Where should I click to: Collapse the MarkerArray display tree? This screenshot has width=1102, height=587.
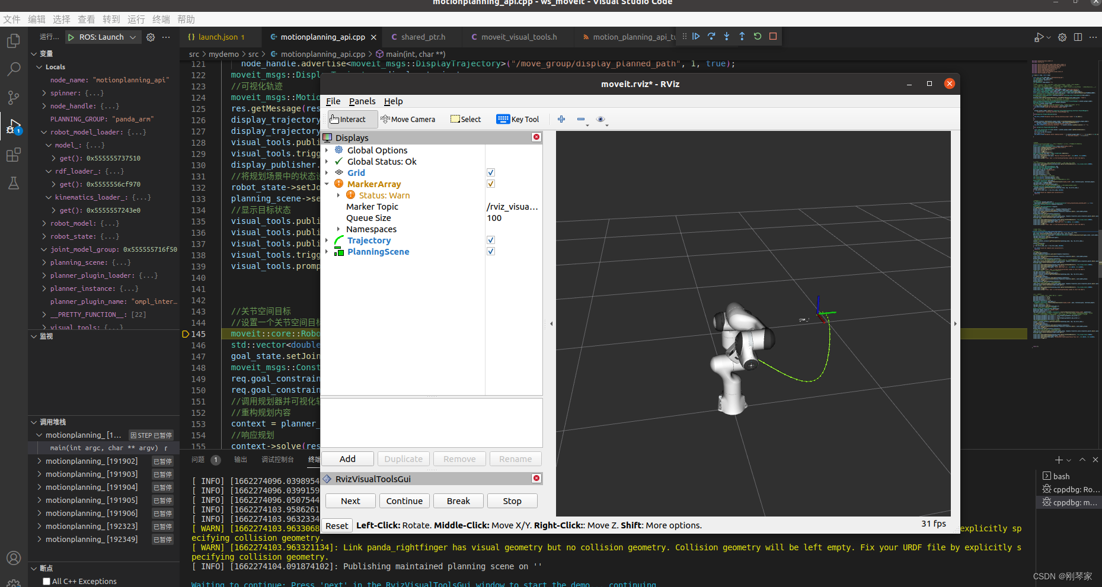(327, 184)
